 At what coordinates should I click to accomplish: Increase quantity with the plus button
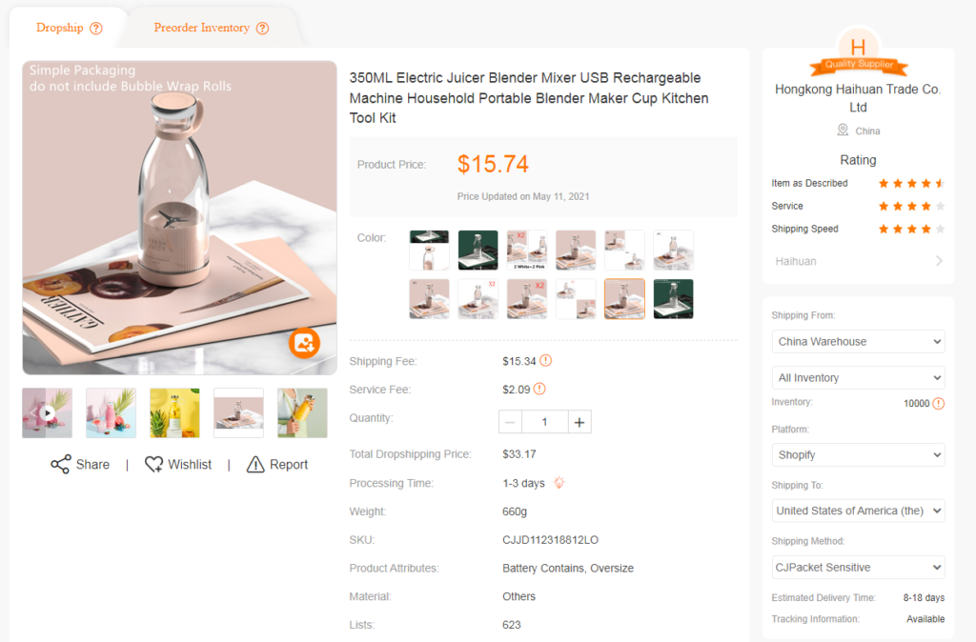579,422
